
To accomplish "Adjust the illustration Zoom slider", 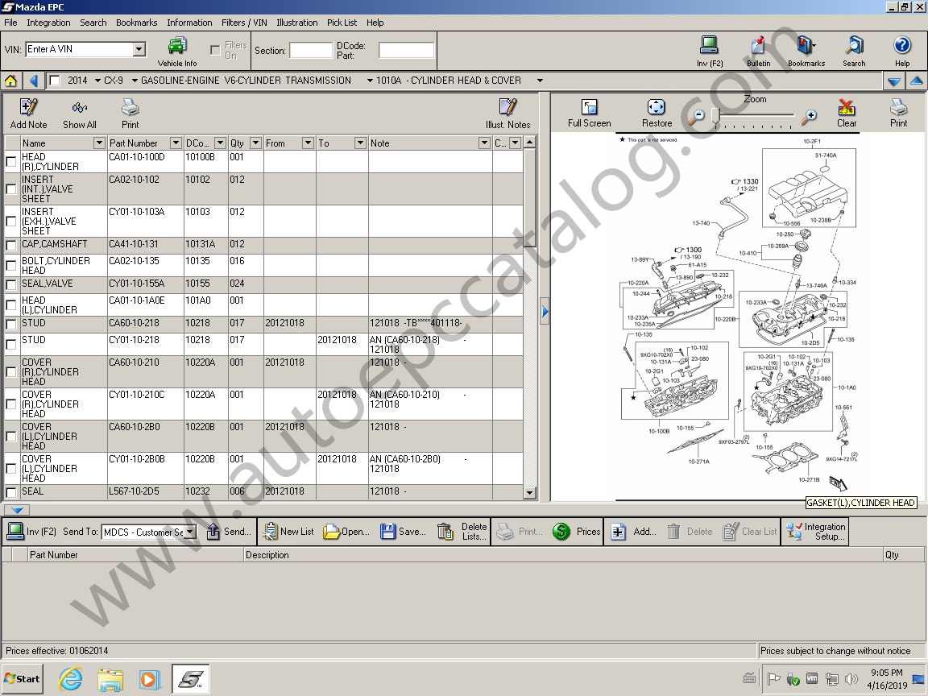I will [x=715, y=115].
